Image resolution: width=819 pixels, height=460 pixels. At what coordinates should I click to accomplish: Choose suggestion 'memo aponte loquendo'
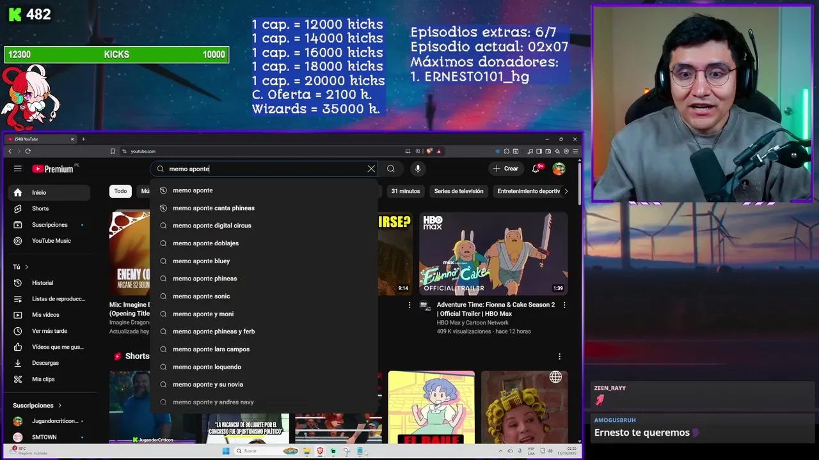264,367
